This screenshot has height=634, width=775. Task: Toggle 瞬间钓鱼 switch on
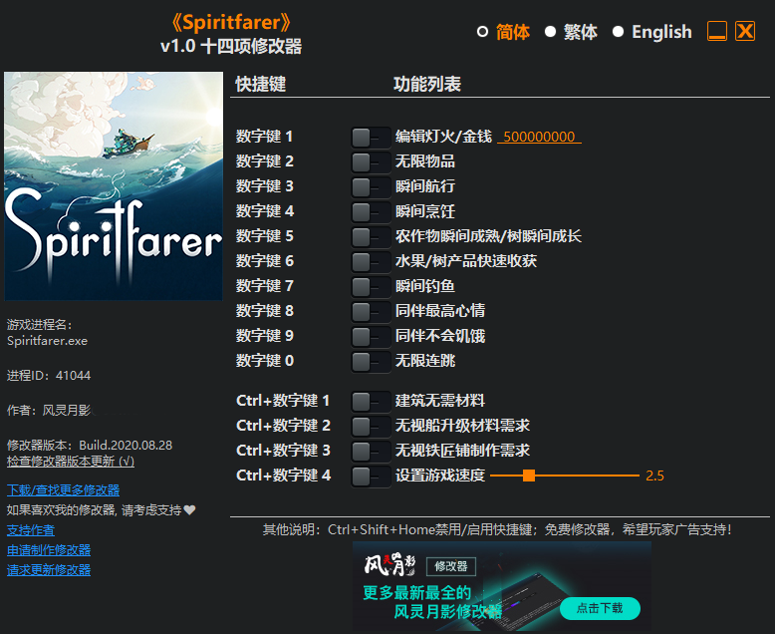370,286
